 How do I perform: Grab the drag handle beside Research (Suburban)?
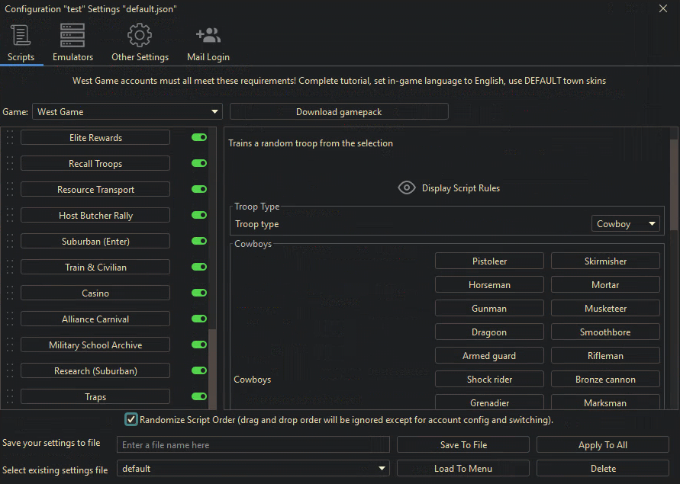(10, 371)
